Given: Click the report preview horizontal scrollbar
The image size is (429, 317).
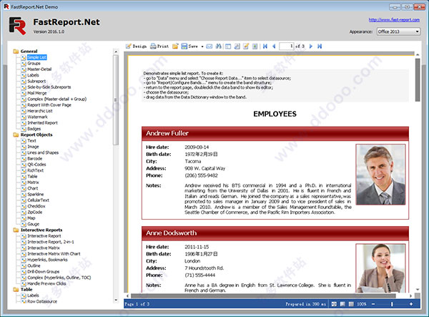Looking at the screenshot, I should tap(263, 296).
